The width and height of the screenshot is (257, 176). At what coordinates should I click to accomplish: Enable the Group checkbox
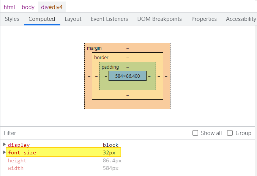click(x=230, y=133)
